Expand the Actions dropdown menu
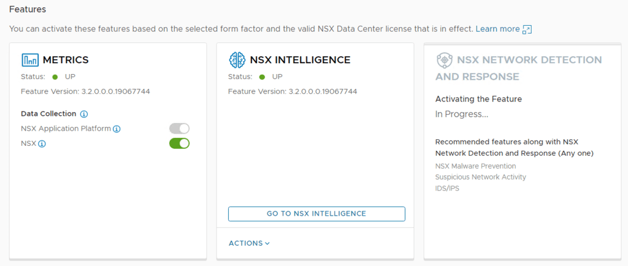 [249, 243]
